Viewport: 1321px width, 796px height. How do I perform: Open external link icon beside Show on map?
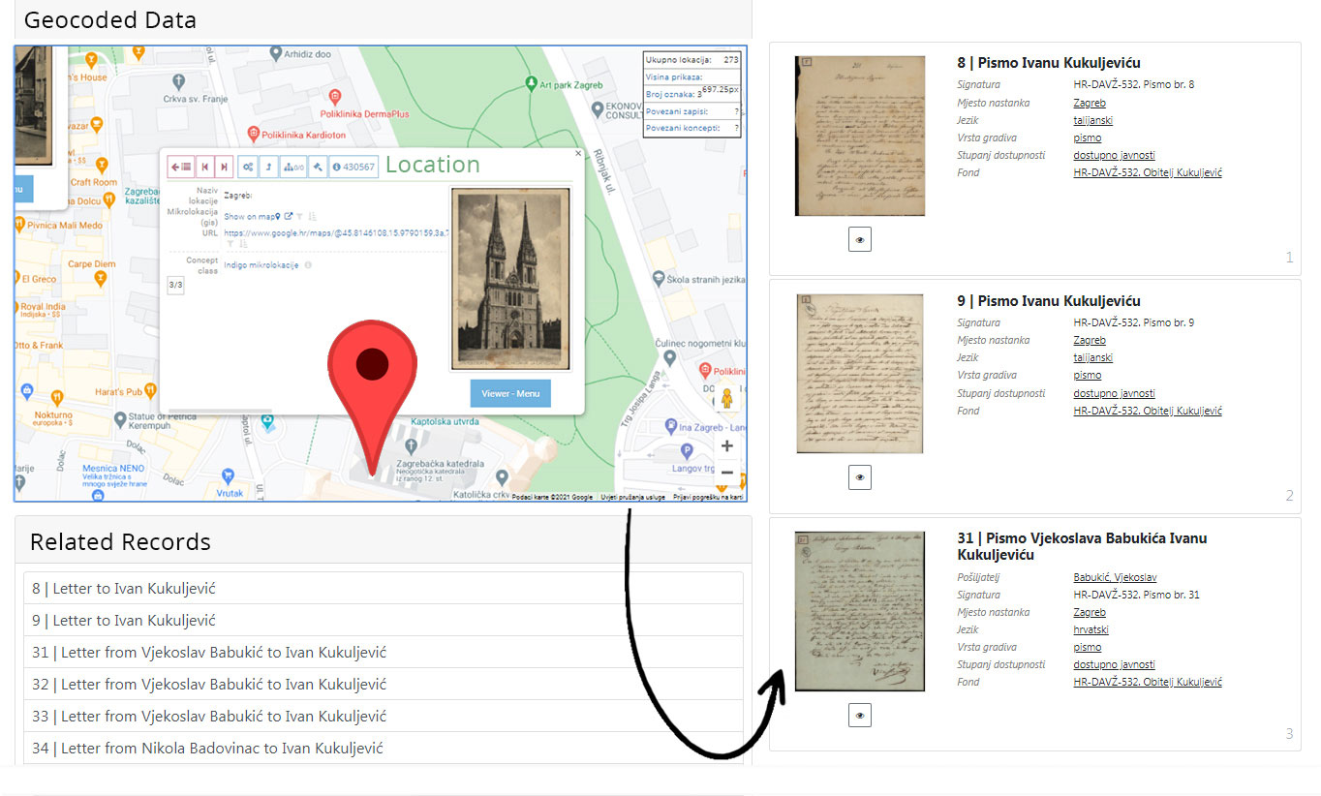tap(288, 217)
